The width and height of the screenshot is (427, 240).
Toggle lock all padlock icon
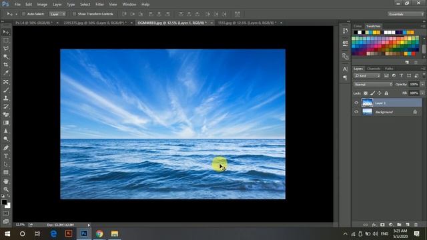coord(386,93)
